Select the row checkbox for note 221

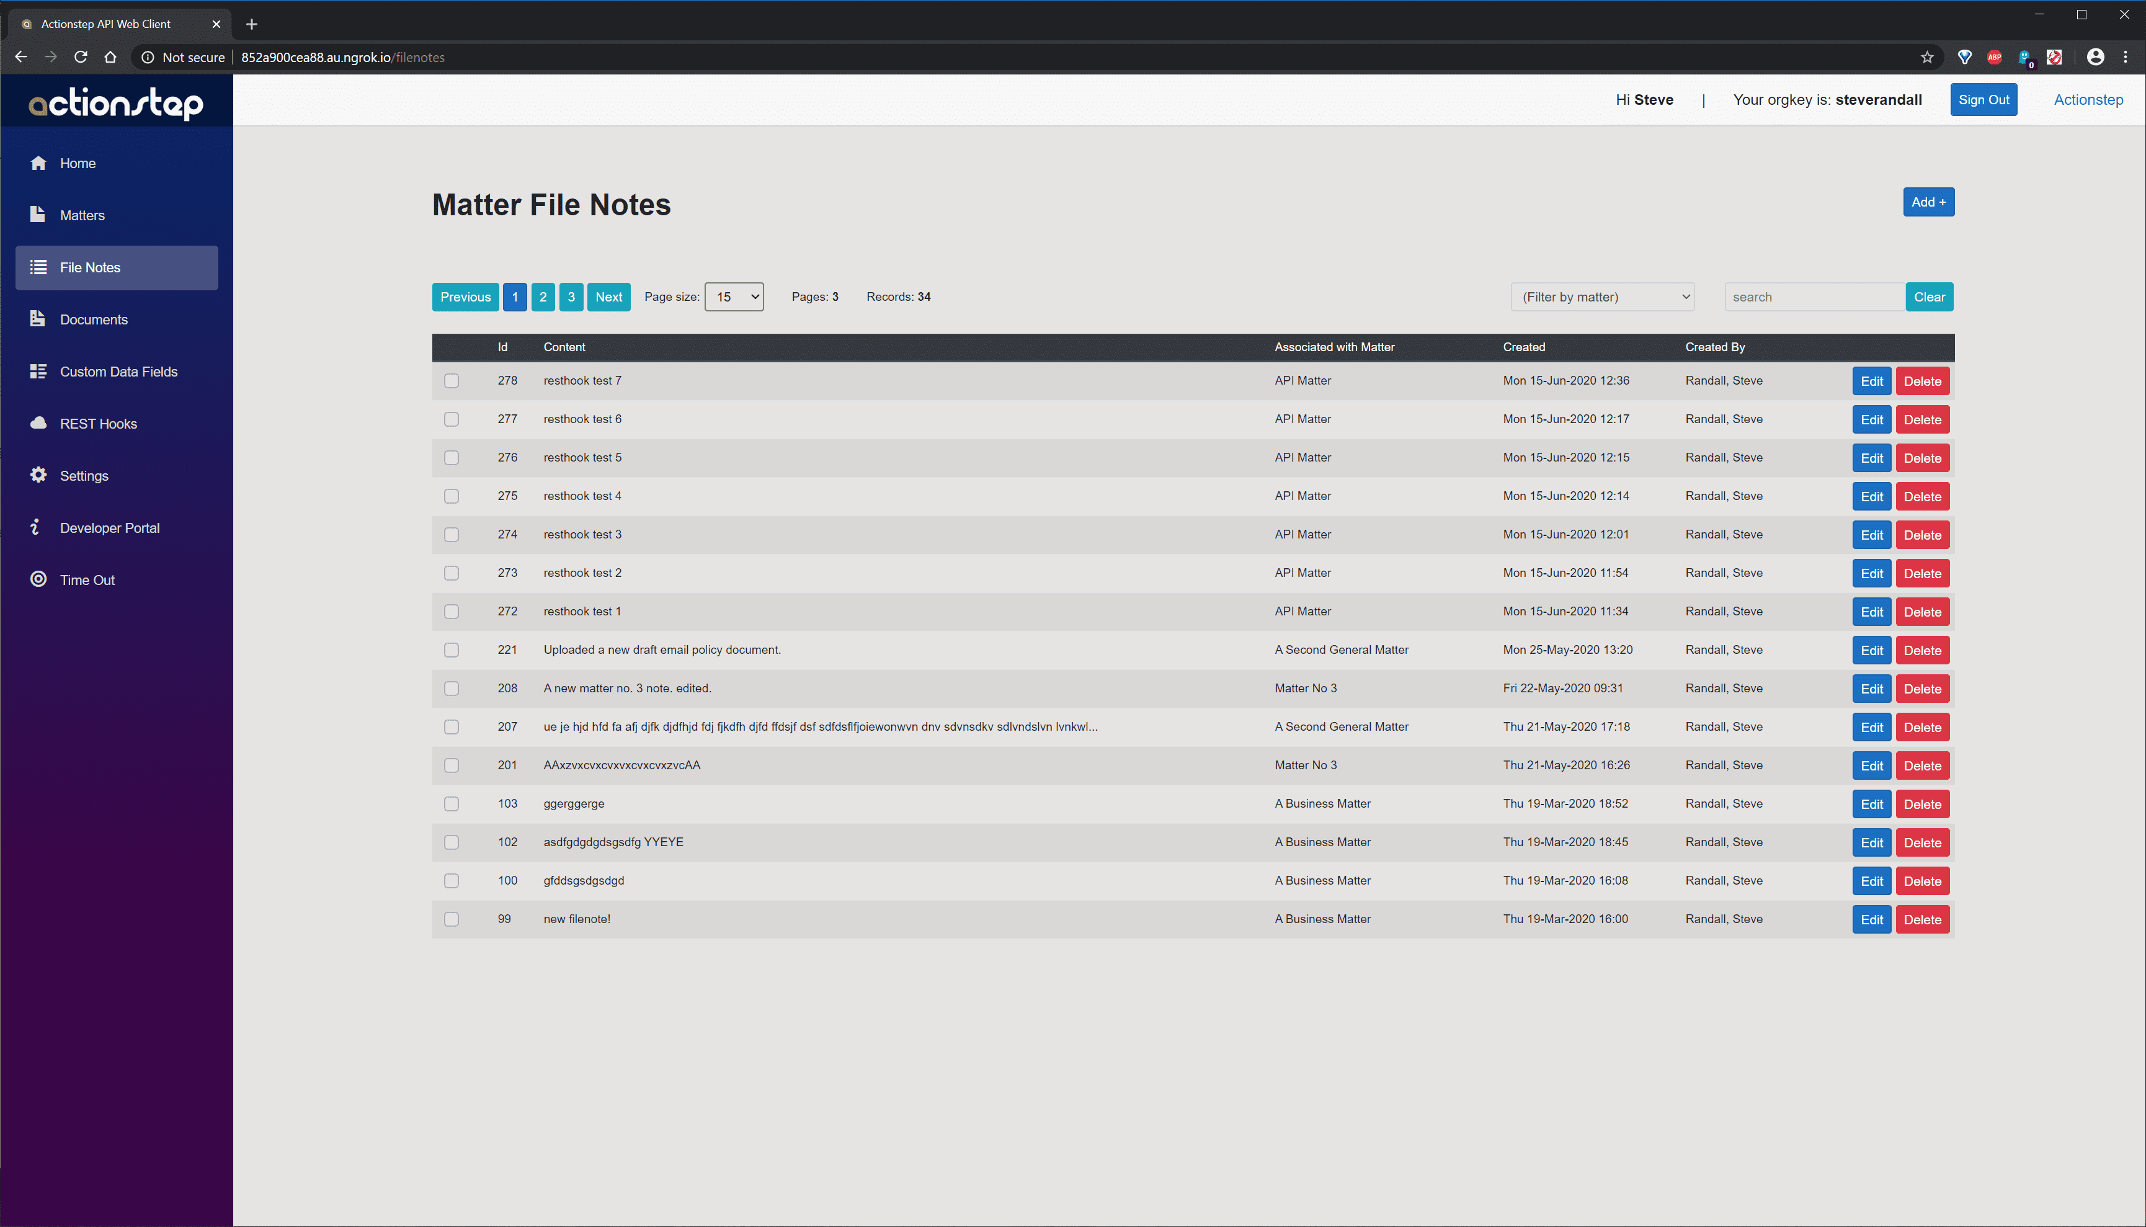click(452, 649)
